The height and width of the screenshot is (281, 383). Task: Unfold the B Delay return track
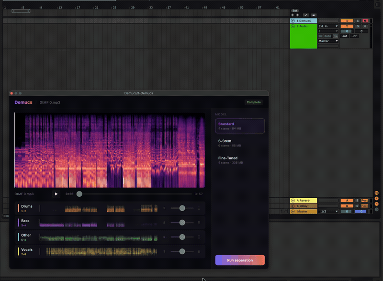(x=293, y=206)
